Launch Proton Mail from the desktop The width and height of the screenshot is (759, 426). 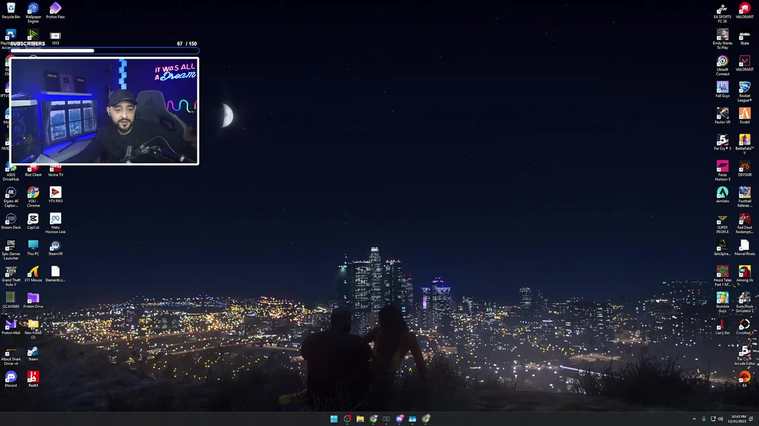pos(11,327)
